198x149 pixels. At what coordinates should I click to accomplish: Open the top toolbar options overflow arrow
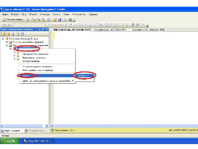point(74,21)
